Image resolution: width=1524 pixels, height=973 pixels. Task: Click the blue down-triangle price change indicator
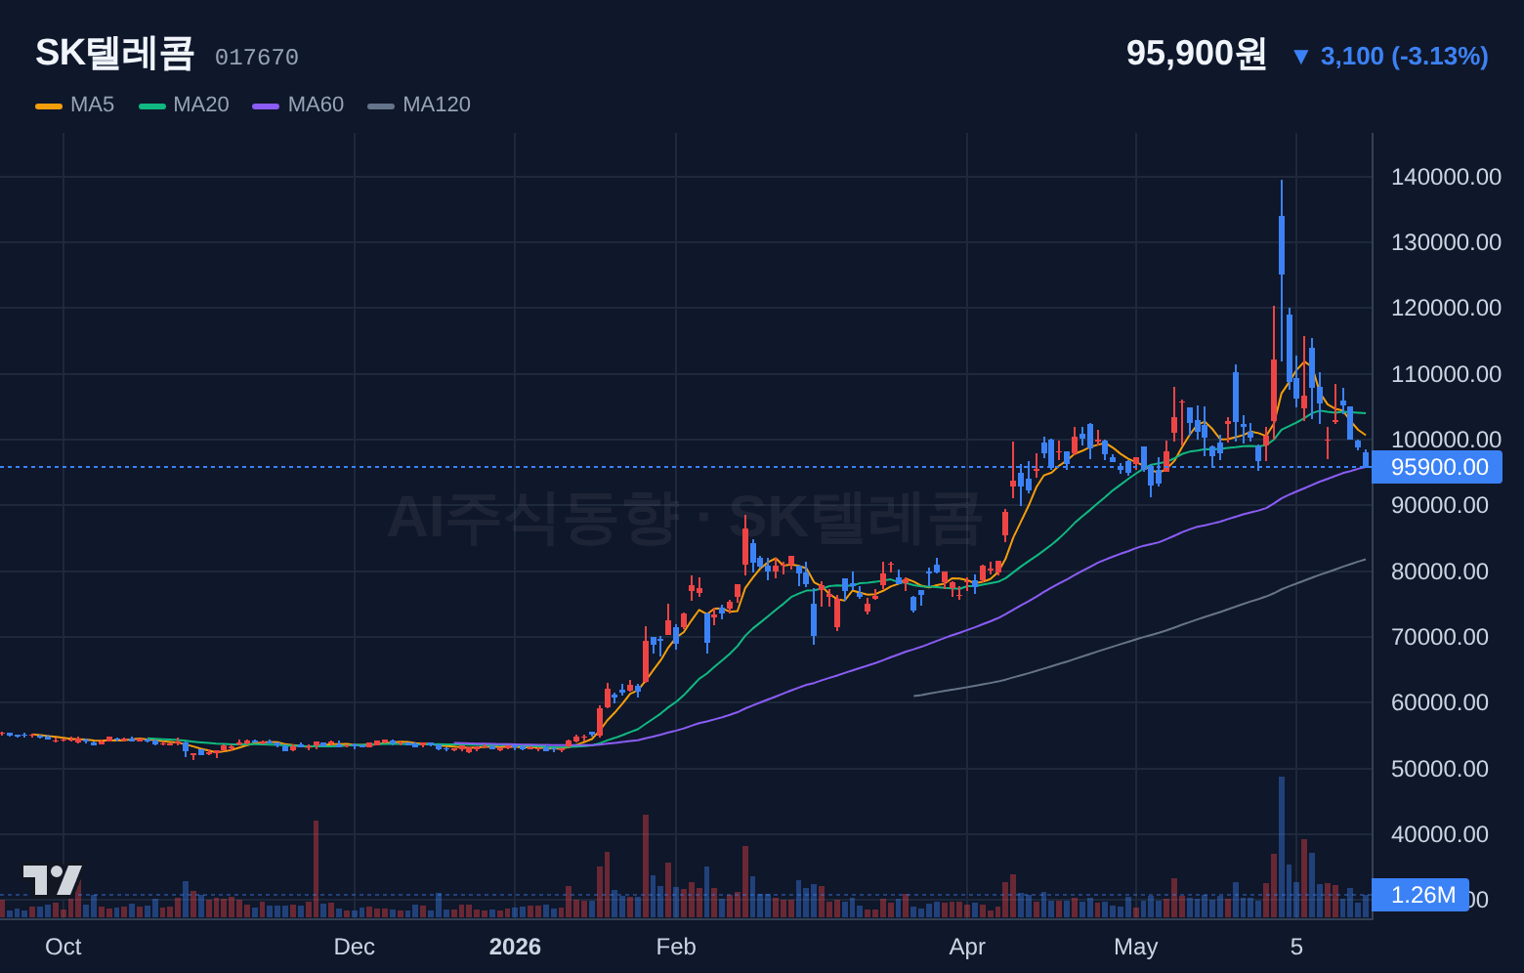pos(1300,57)
